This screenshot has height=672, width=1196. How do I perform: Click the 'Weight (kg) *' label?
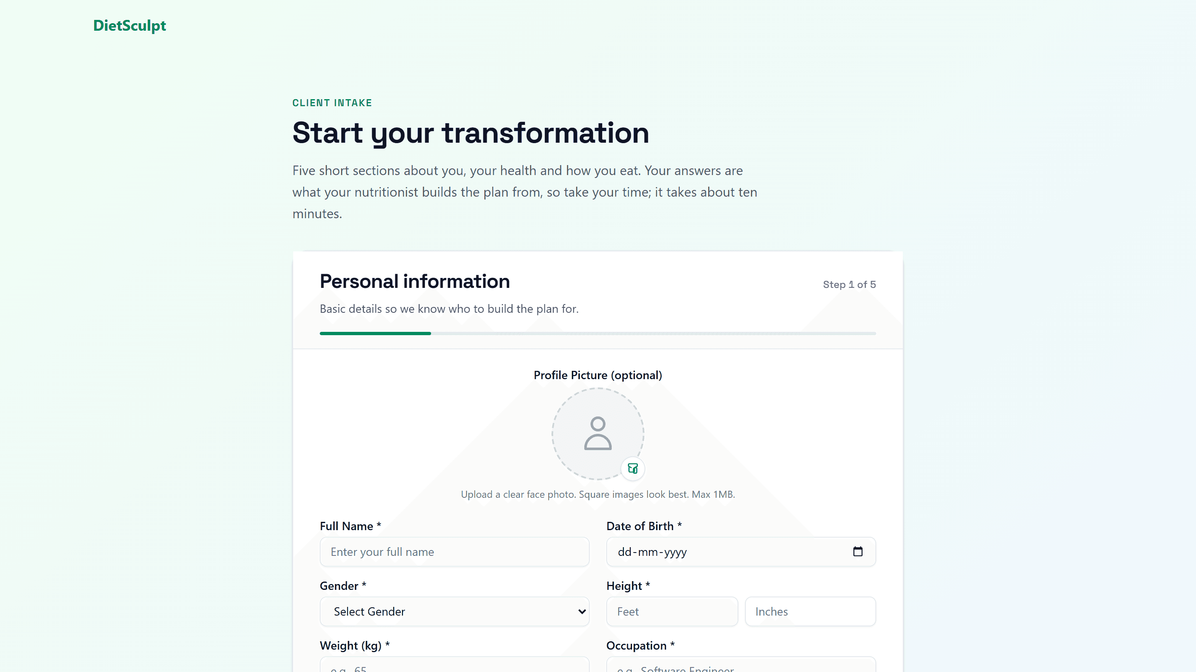(354, 645)
